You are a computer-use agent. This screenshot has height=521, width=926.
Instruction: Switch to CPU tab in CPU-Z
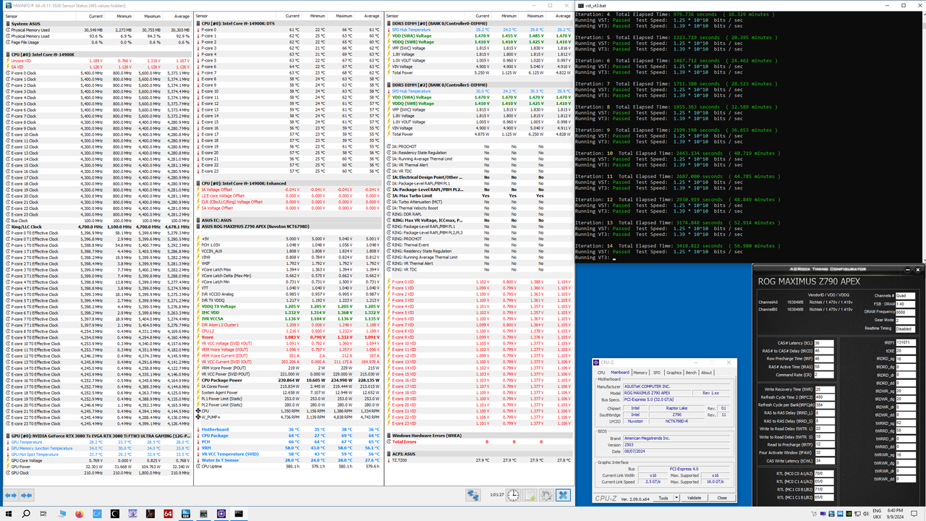coord(600,373)
